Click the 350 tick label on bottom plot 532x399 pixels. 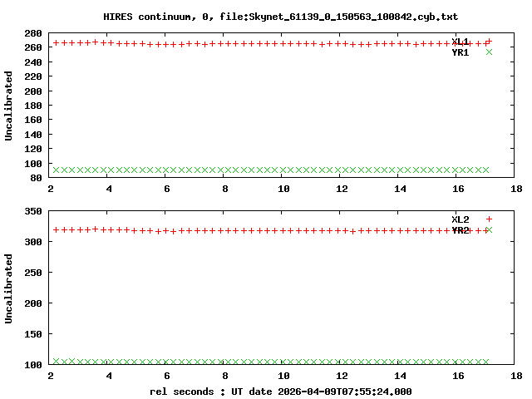(x=33, y=213)
